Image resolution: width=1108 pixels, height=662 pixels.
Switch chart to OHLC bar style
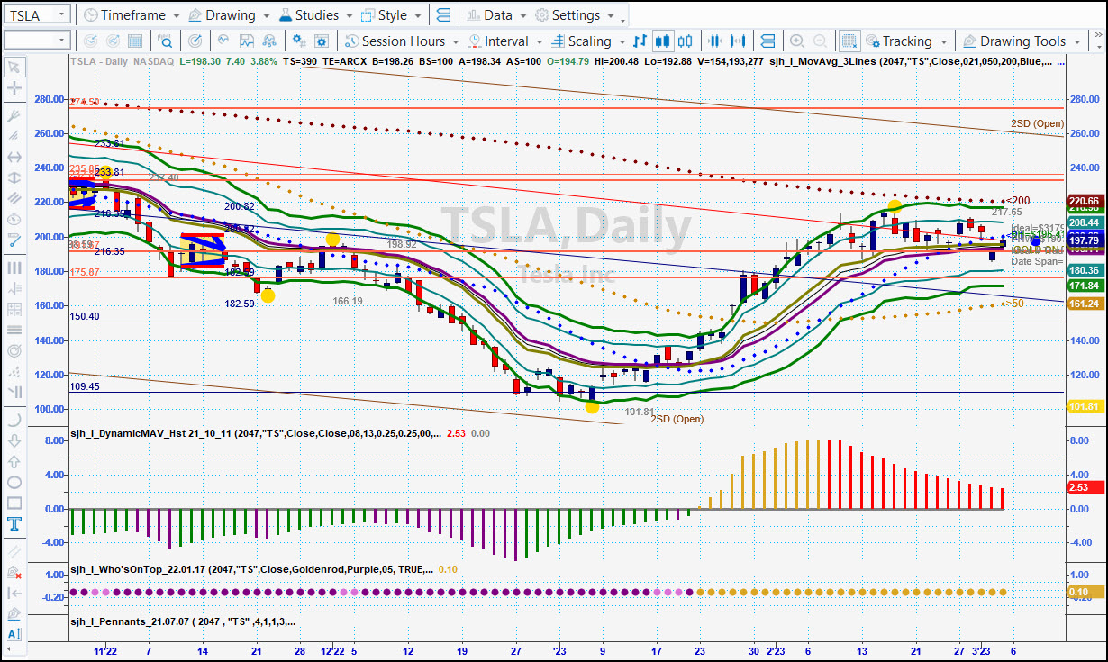tap(640, 41)
